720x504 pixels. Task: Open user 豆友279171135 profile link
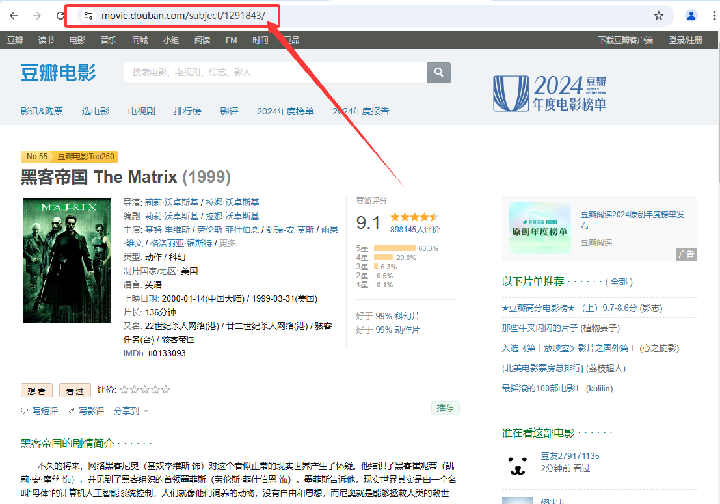(570, 457)
